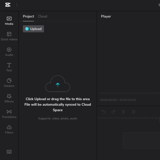Click the Delete trash icon
Viewport: 160px width, 160px height.
tap(133, 112)
